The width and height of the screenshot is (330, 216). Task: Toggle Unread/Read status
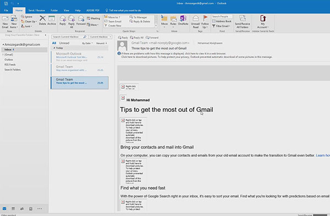(x=195, y=22)
